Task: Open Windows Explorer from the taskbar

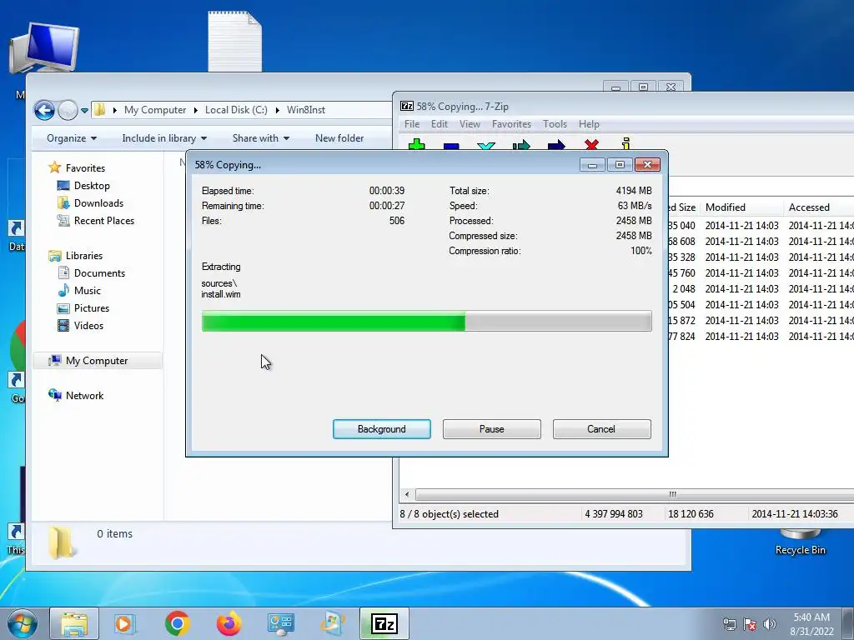Action: (74, 623)
